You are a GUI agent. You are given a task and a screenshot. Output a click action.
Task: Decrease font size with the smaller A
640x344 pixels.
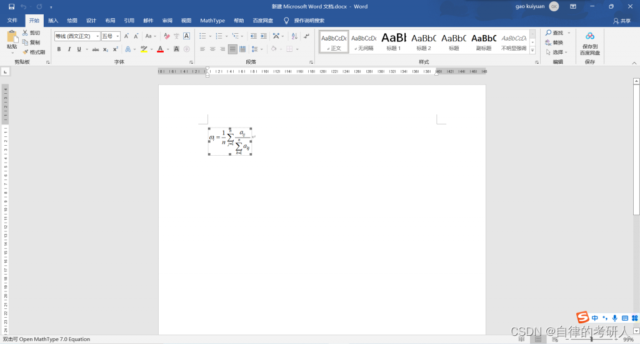(x=136, y=36)
